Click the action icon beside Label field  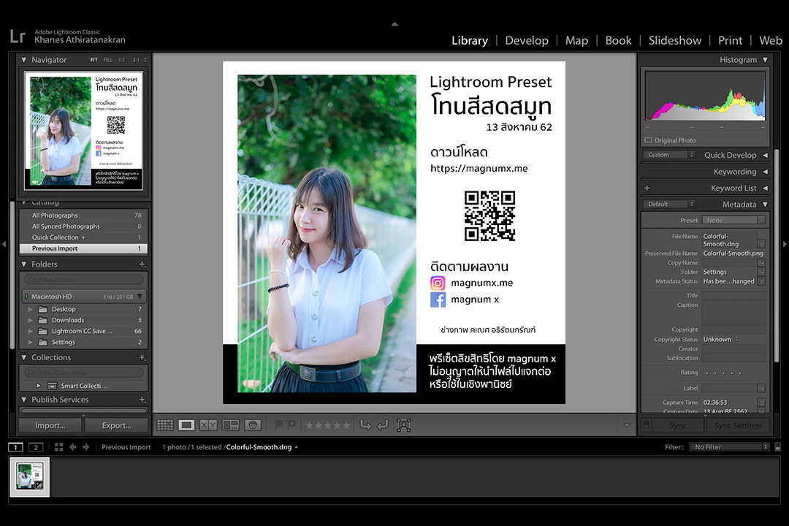tap(761, 388)
